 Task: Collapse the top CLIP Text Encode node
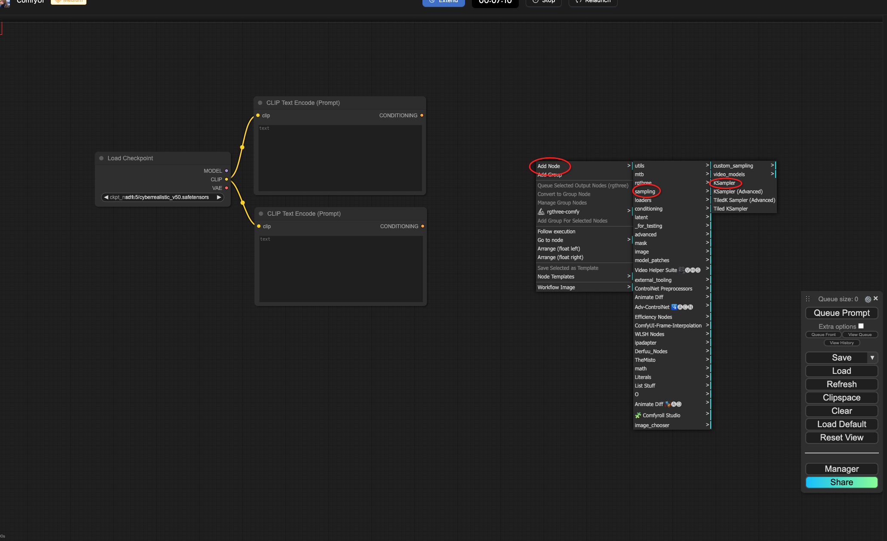point(260,103)
